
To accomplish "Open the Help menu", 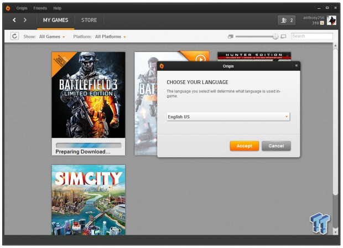I will [x=58, y=8].
